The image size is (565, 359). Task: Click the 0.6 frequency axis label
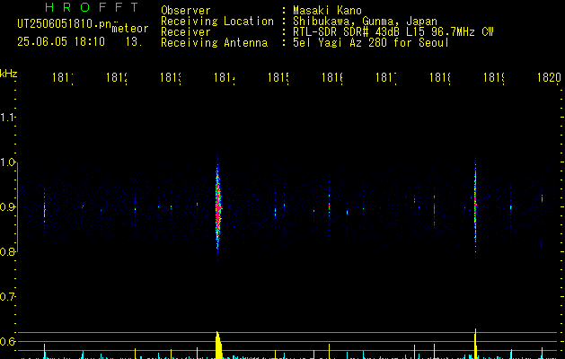click(7, 341)
